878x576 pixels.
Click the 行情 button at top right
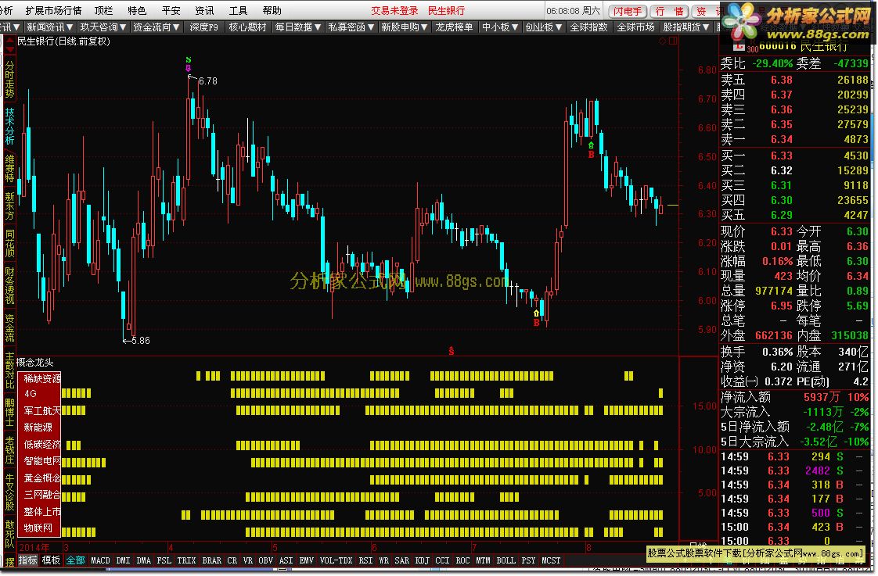click(x=669, y=11)
